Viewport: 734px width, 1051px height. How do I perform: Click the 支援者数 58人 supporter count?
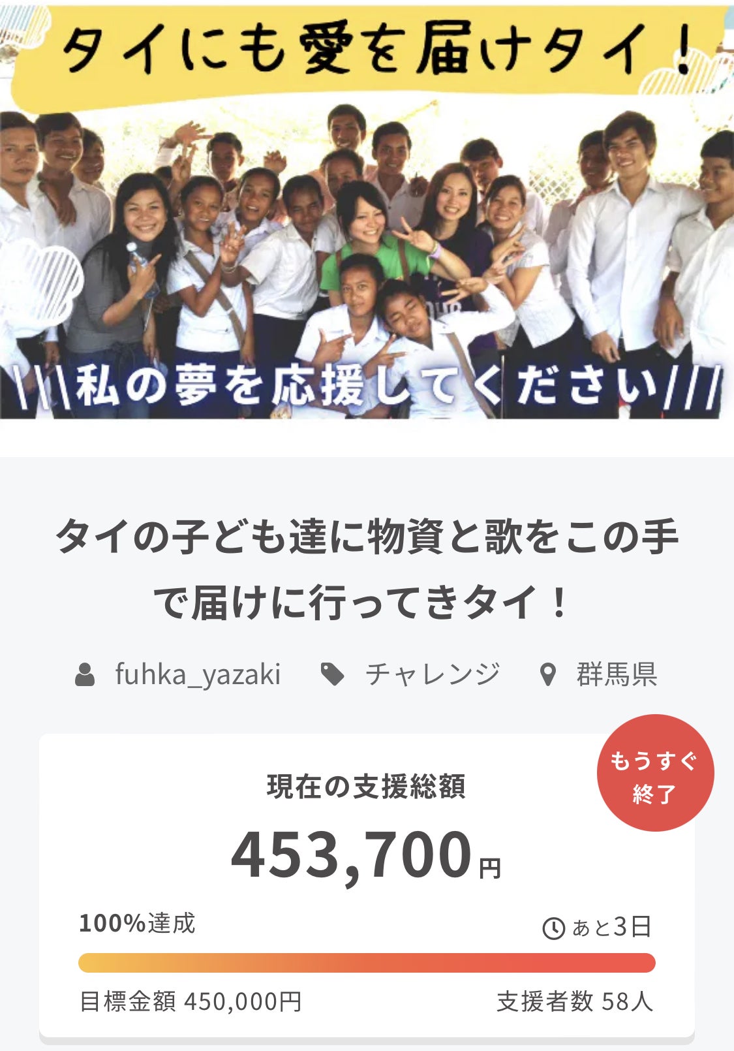(575, 1001)
